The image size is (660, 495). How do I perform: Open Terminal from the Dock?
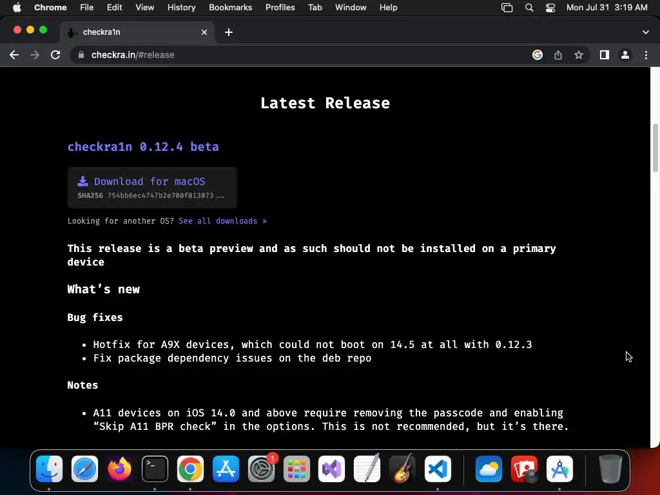pos(155,469)
